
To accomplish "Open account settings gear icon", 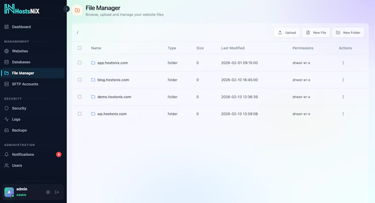I will [48, 192].
